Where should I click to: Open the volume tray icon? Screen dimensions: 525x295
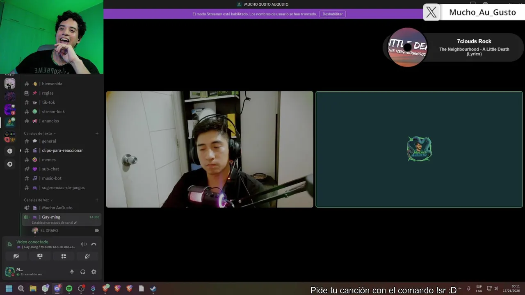pyautogui.click(x=496, y=288)
